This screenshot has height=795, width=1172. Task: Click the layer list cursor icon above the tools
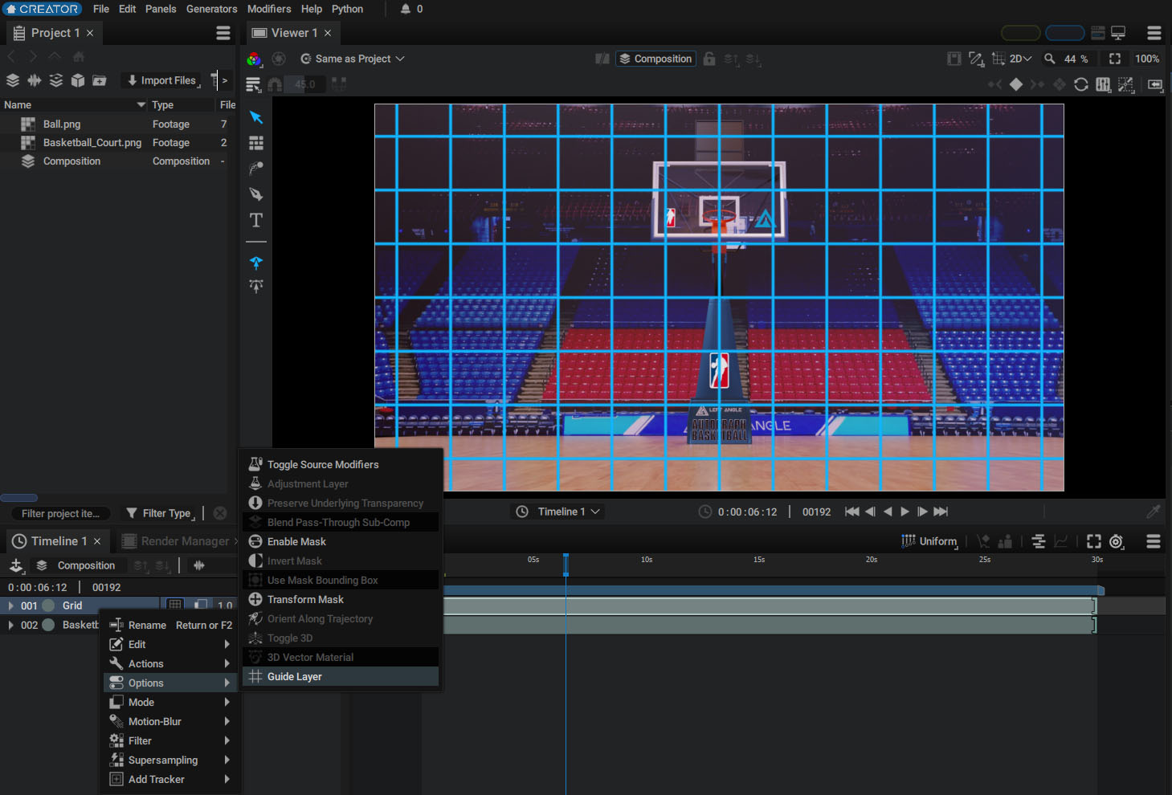click(254, 85)
